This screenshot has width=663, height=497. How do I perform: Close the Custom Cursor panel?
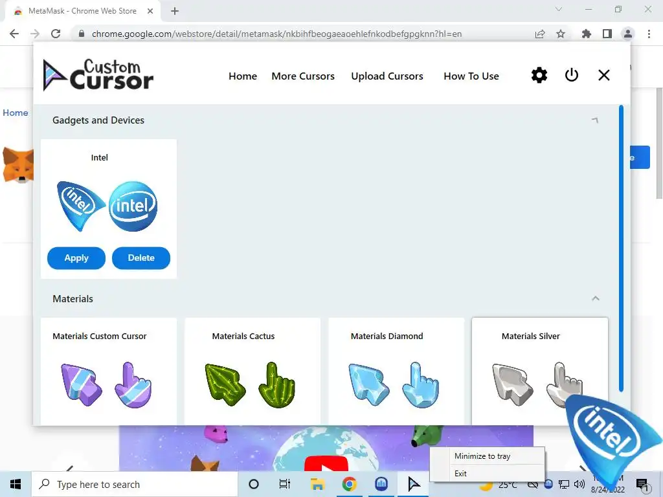point(604,75)
